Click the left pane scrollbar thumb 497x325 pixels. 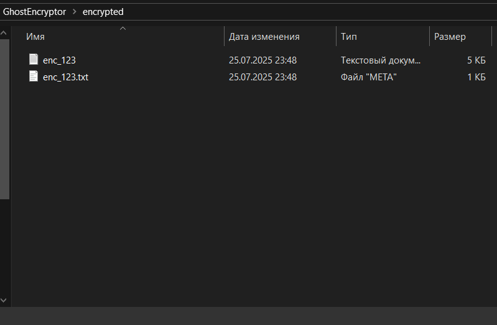4,119
